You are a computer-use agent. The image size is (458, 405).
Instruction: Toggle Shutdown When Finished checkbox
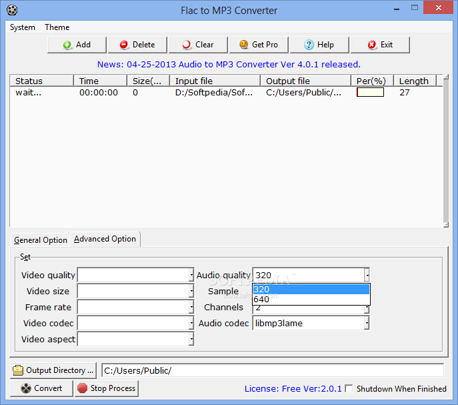[x=349, y=388]
